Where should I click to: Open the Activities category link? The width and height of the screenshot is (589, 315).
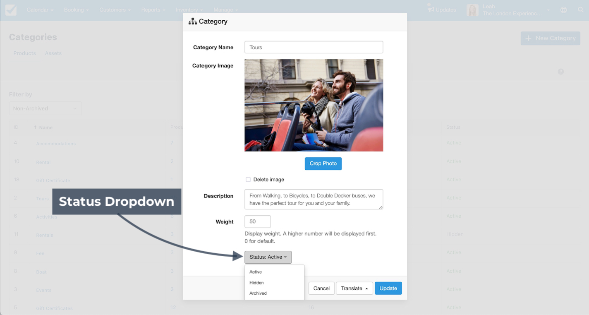pos(46,217)
